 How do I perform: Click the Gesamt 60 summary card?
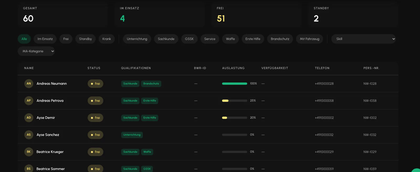(63, 15)
